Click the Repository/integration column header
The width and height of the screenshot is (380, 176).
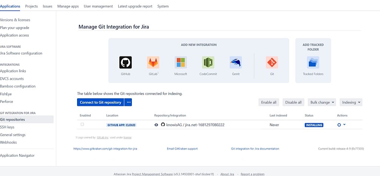click(x=170, y=116)
